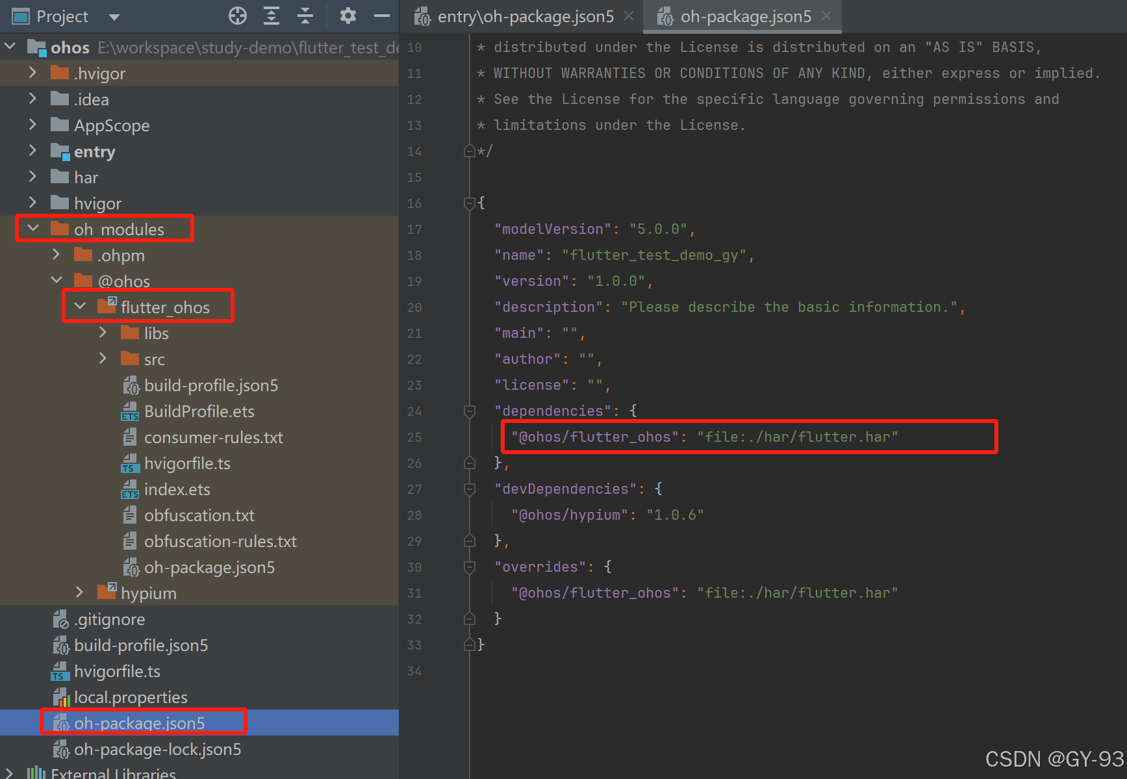Click "flutter_test_demo_gy" name value
Screen dimensions: 1127x779
(655, 255)
